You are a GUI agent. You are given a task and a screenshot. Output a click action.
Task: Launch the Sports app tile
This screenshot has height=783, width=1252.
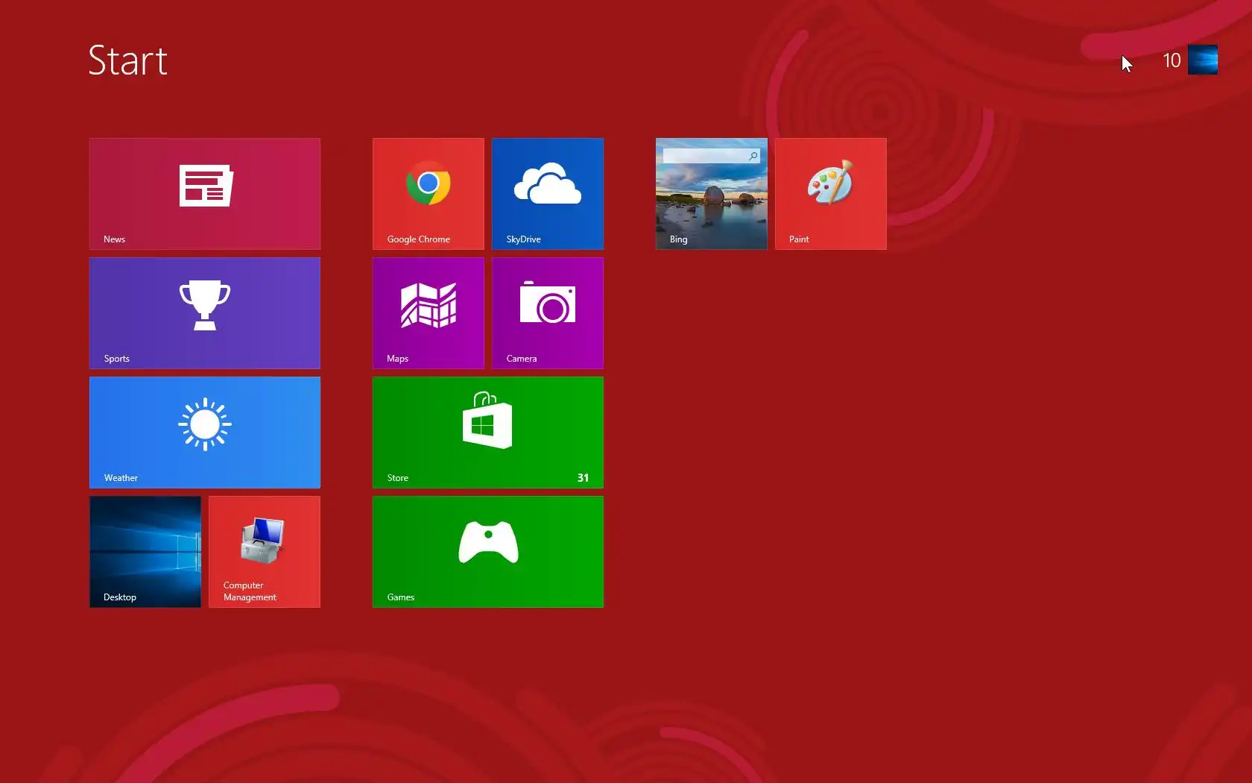205,313
